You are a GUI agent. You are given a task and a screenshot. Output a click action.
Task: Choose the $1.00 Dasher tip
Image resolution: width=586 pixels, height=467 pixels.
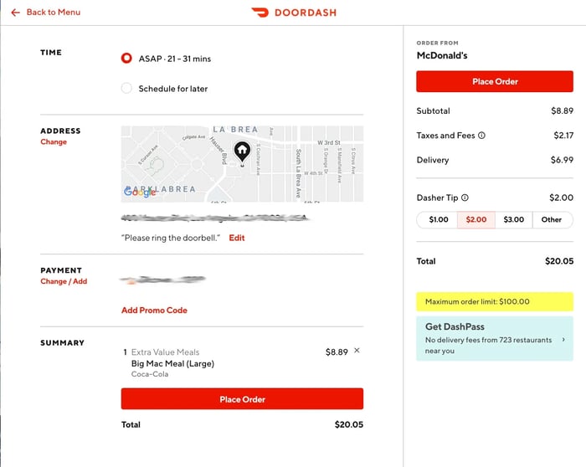click(438, 219)
